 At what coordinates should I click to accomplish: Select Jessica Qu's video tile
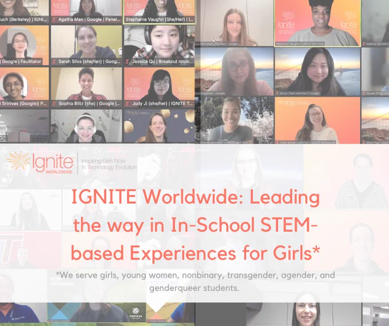click(159, 45)
